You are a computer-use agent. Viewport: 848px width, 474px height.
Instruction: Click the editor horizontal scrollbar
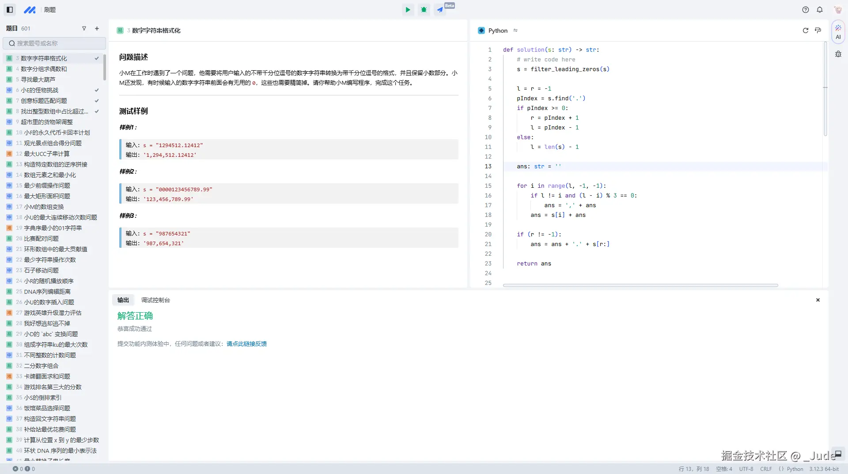pos(640,285)
